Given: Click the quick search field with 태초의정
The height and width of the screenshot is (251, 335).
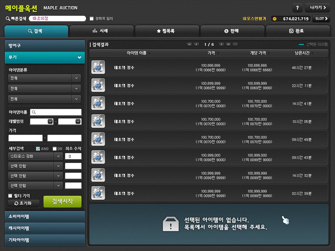Looking at the screenshot, I should pyautogui.click(x=57, y=19).
